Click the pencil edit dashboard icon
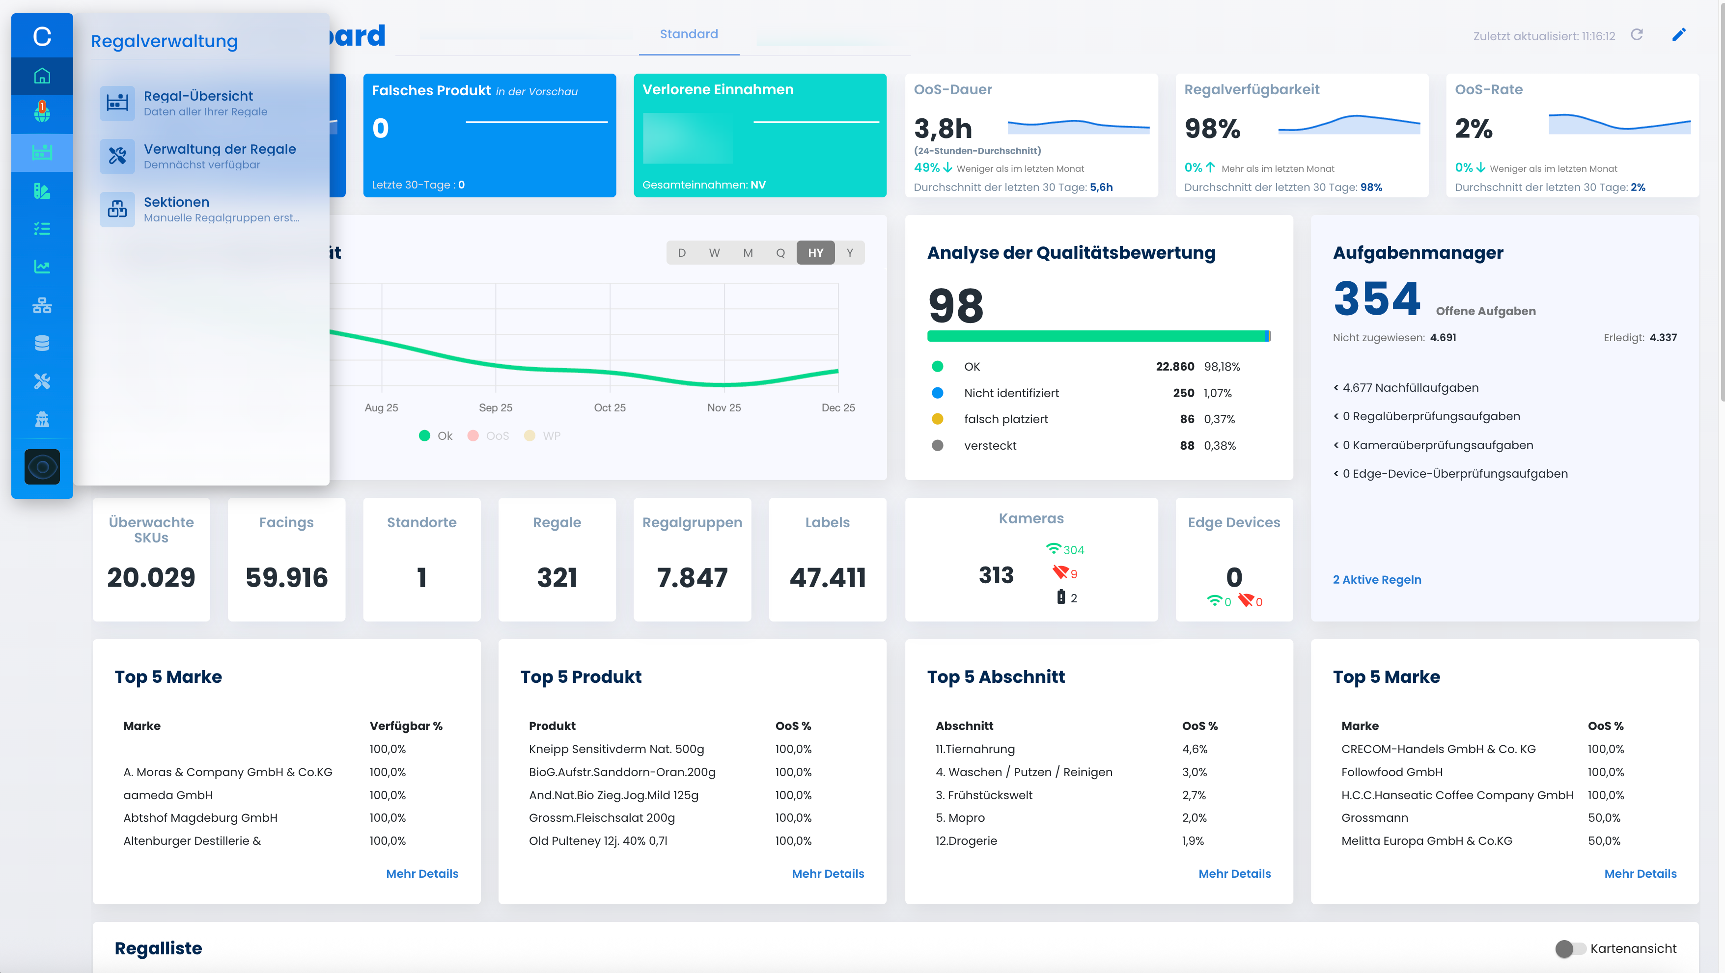The image size is (1725, 973). pos(1678,35)
